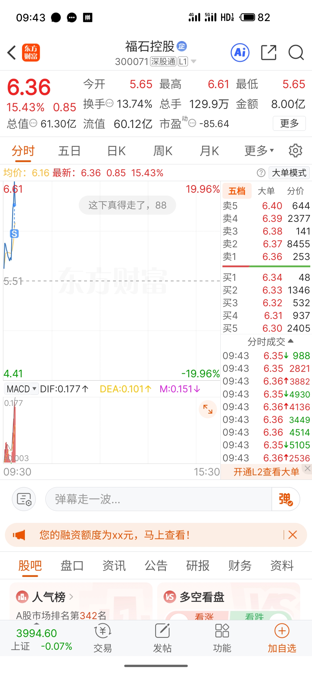Switch to 月K tab
The width and height of the screenshot is (312, 676).
[209, 151]
